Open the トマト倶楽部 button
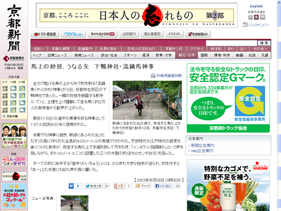 [x=45, y=34]
